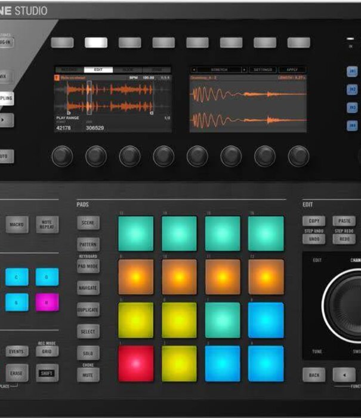Image resolution: width=361 pixels, height=418 pixels.
Task: Tap the orange pad 12
Action: (266, 276)
